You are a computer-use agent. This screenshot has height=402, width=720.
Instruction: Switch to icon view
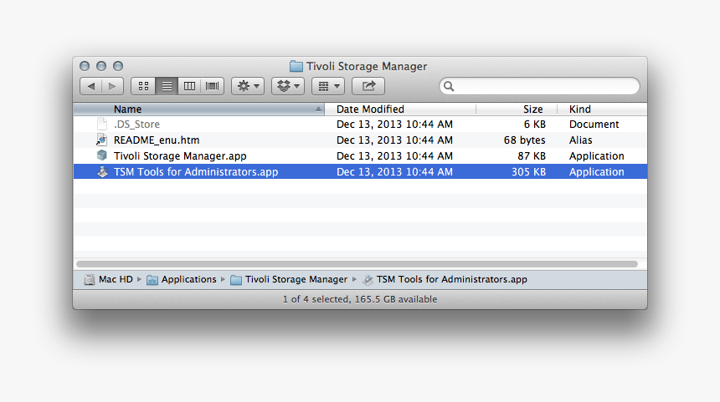coord(143,86)
